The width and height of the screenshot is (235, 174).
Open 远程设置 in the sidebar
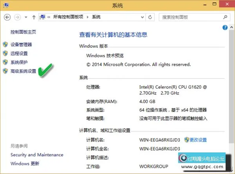19,54
